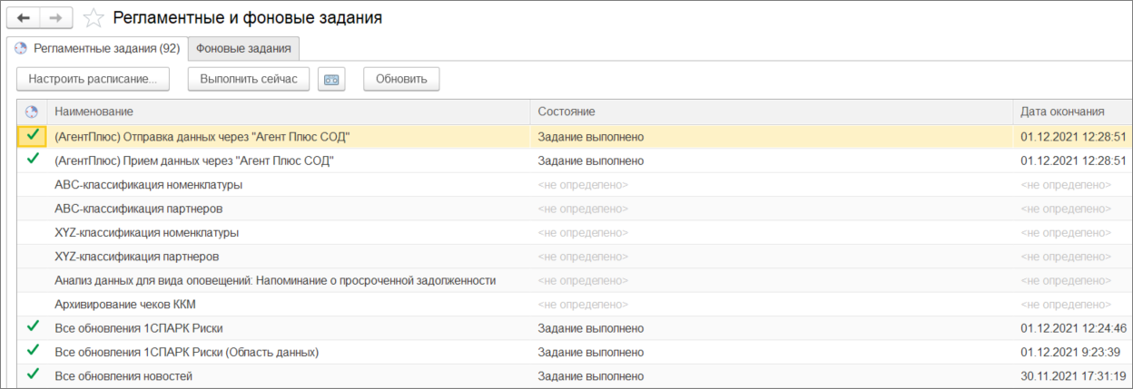
Task: Click the back navigation arrow
Action: [x=24, y=17]
